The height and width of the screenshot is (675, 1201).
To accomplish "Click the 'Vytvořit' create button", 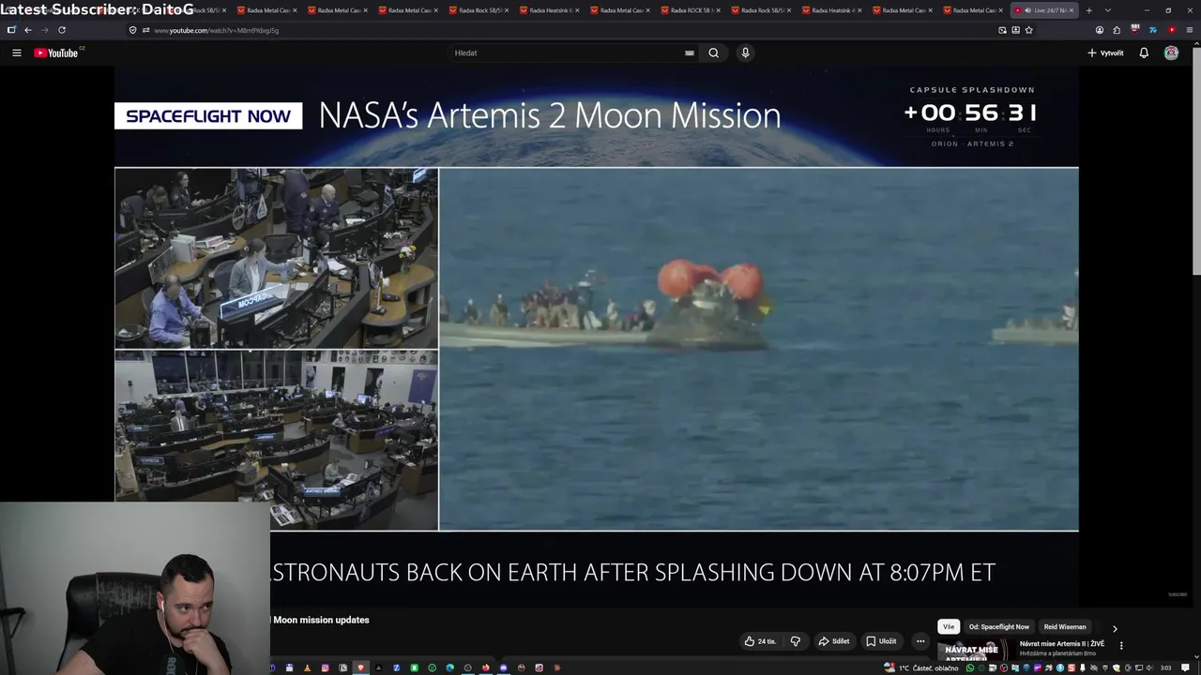I will pos(1105,52).
